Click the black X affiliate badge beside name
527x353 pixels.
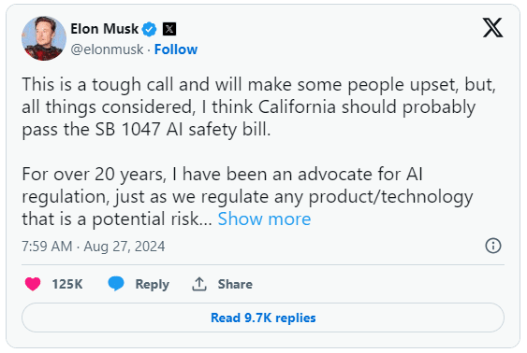pyautogui.click(x=169, y=29)
